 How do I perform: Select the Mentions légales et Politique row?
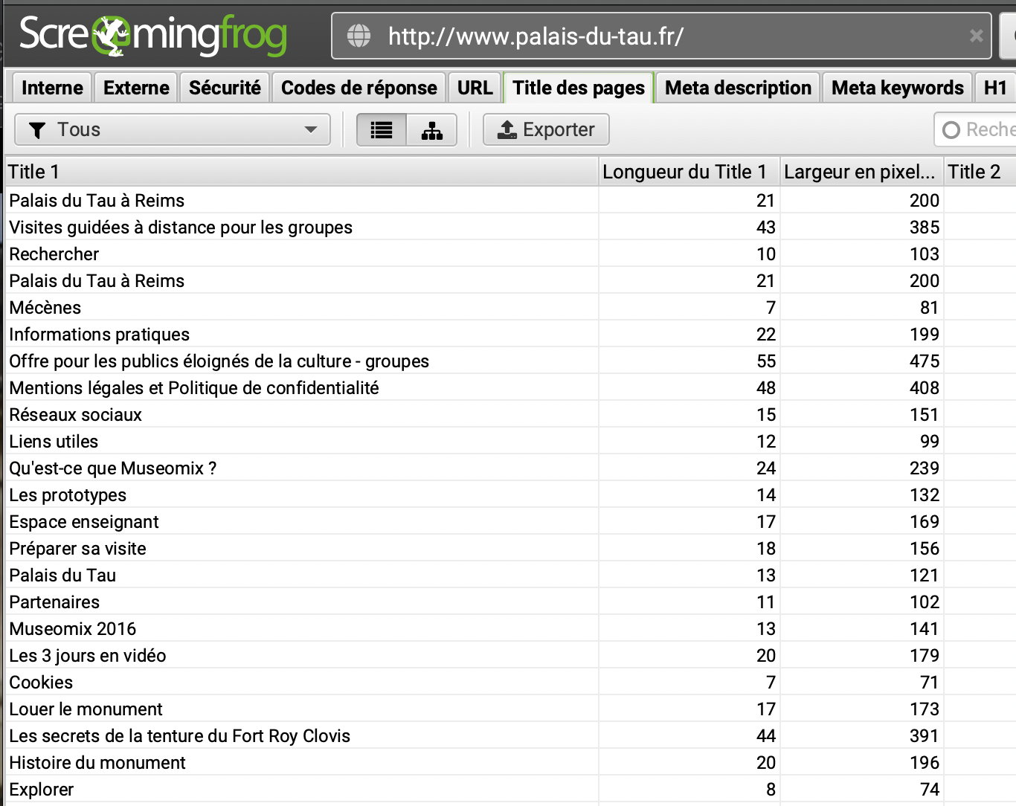click(510, 387)
